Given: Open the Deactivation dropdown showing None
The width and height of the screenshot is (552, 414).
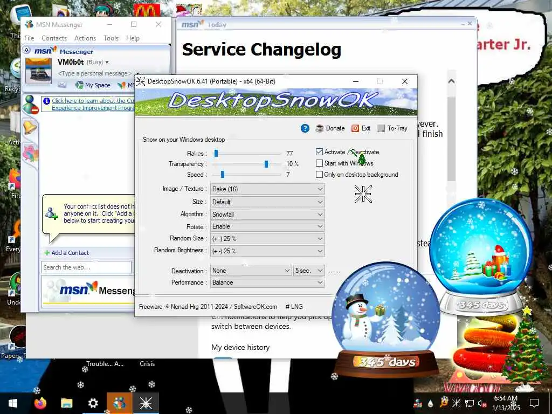Looking at the screenshot, I should [251, 271].
